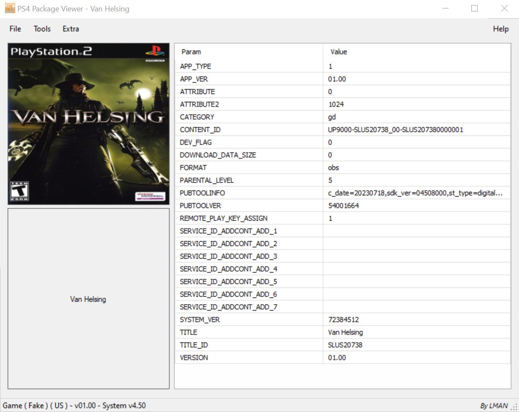Open the Help menu
The width and height of the screenshot is (519, 412).
point(501,29)
